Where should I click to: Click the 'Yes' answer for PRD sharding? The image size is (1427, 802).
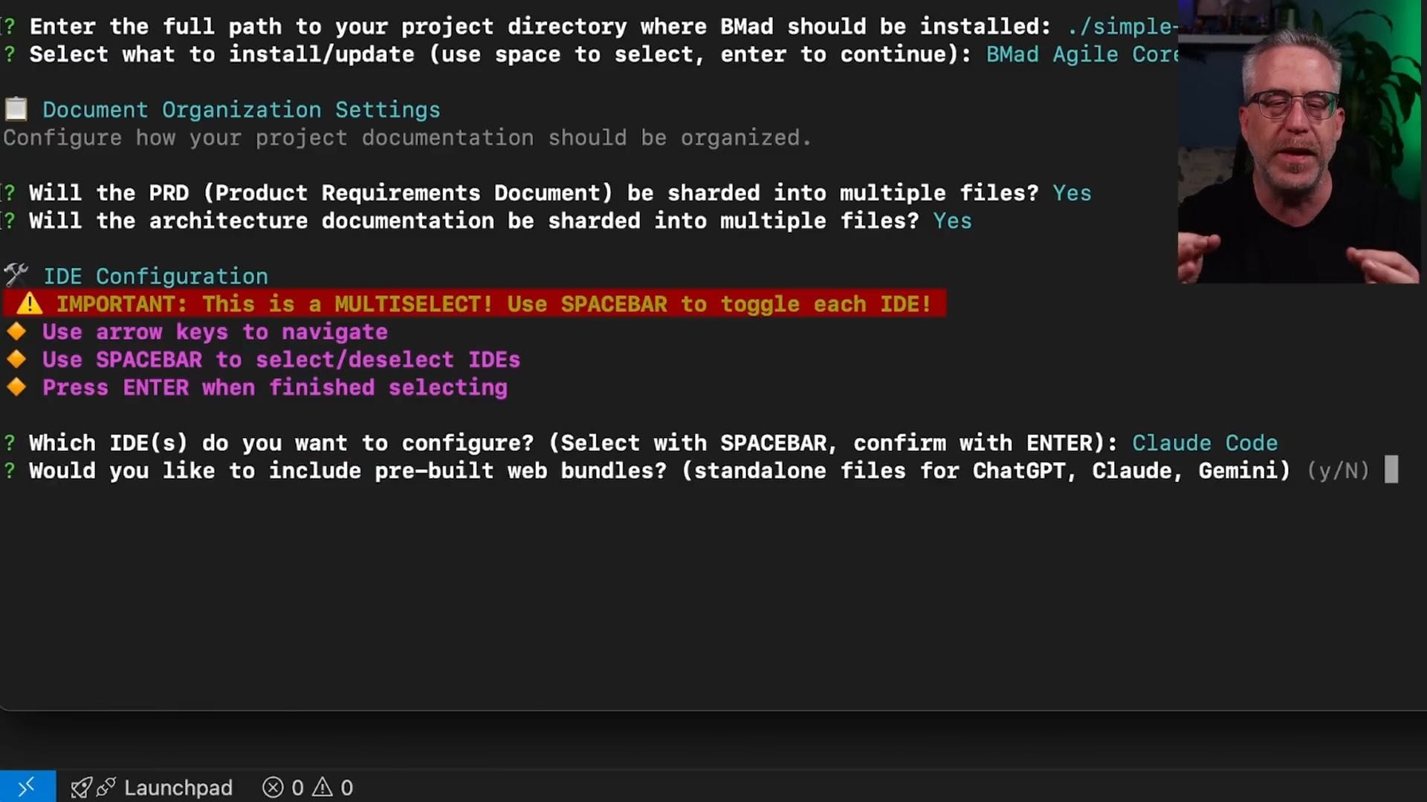coord(1071,193)
